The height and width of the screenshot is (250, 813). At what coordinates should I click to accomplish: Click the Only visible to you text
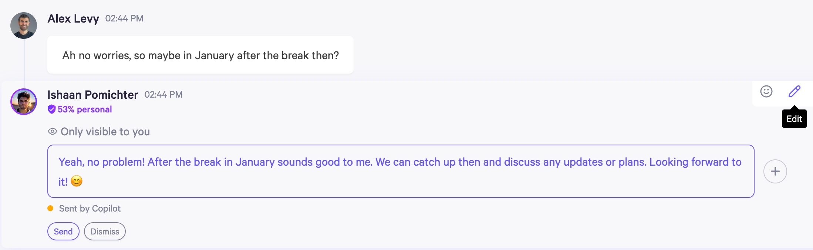[x=105, y=132]
